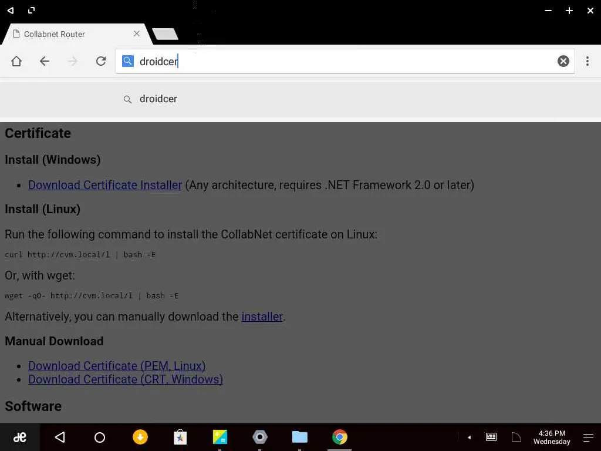This screenshot has height=451, width=601.
Task: Tap the taskbar Home circle button
Action: [x=100, y=437]
